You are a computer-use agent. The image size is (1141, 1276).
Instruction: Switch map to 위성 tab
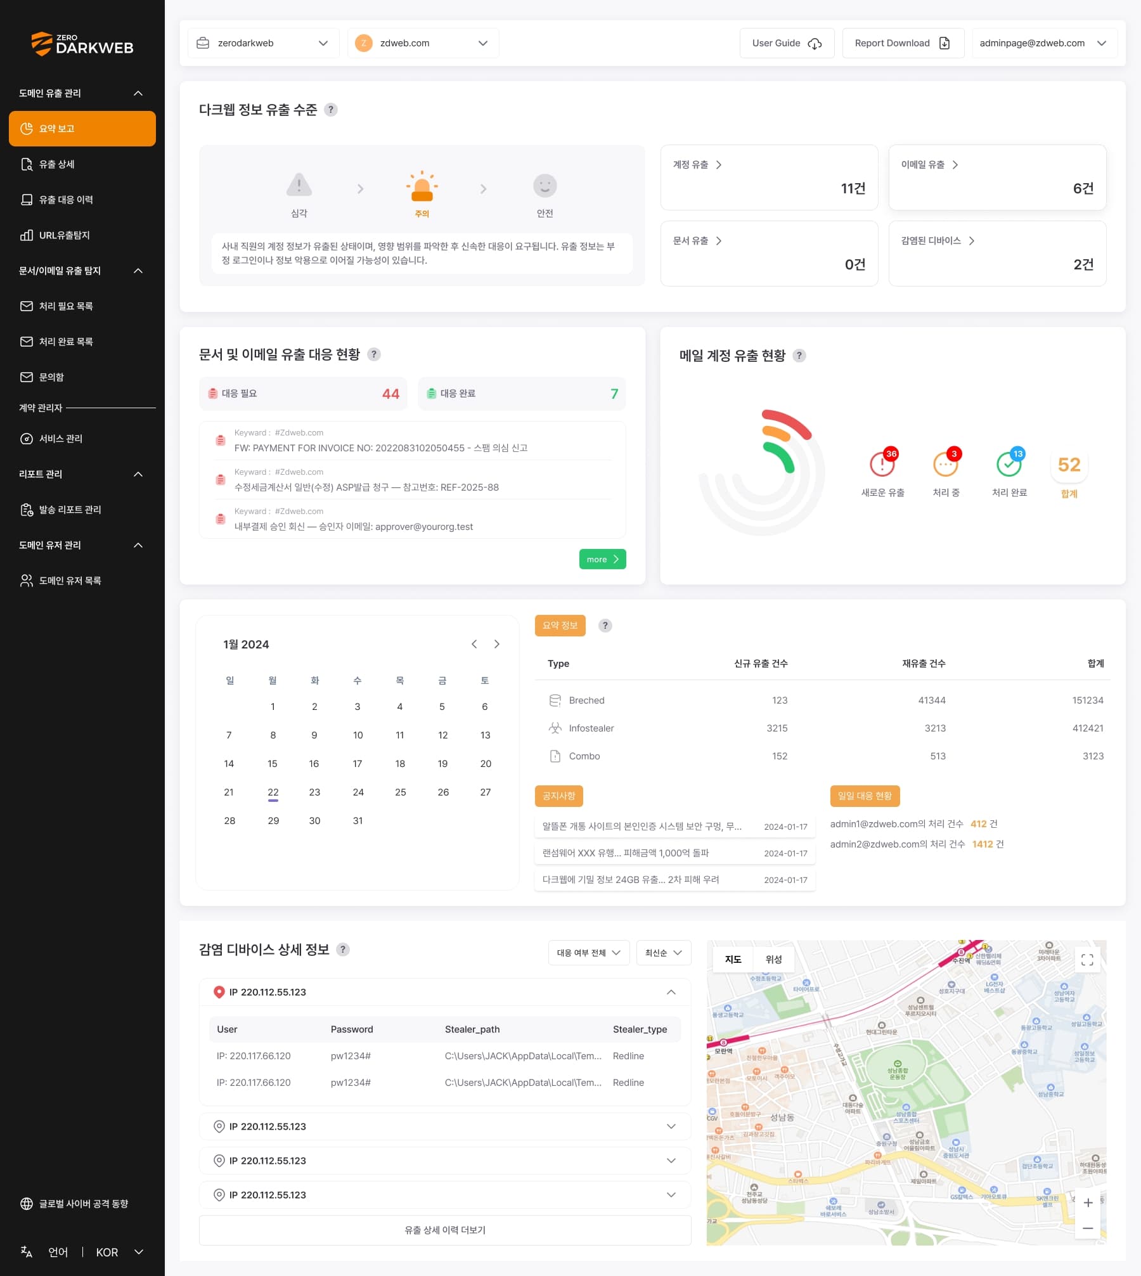773,960
